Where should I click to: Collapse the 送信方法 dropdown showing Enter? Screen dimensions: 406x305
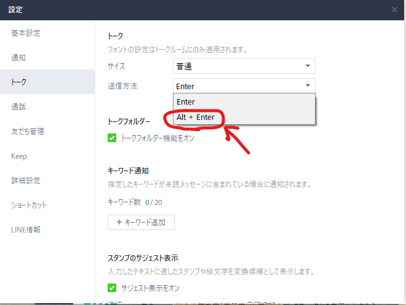[x=244, y=86]
